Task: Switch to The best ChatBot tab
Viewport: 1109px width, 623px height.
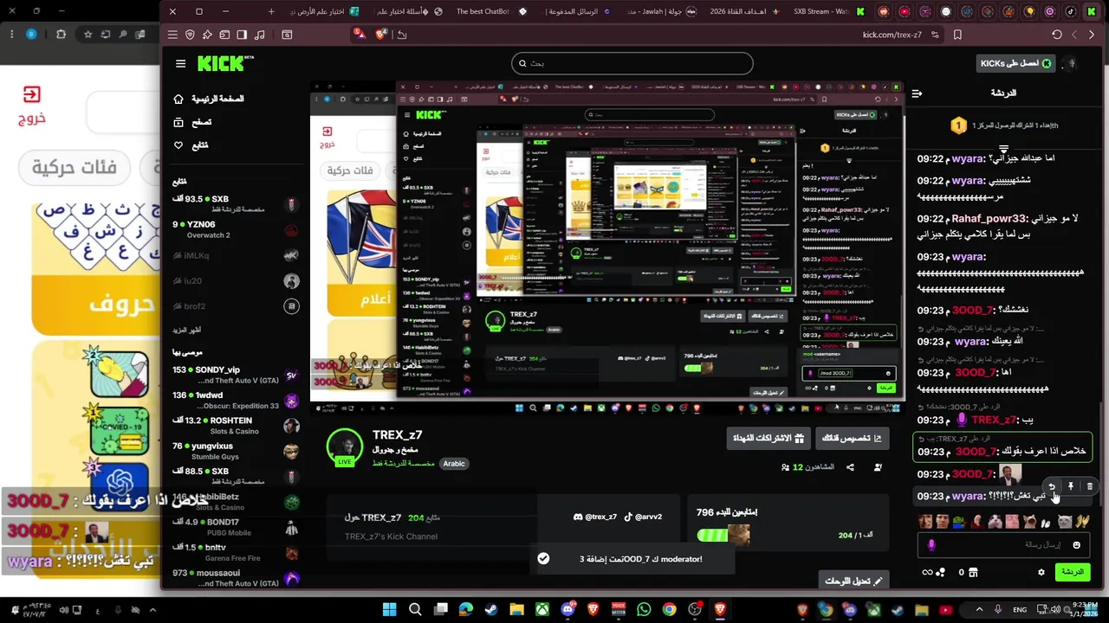Action: click(x=493, y=11)
